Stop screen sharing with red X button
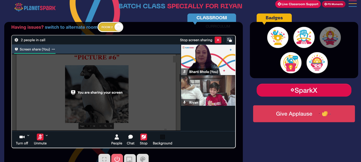Image resolution: width=361 pixels, height=162 pixels. (x=218, y=40)
